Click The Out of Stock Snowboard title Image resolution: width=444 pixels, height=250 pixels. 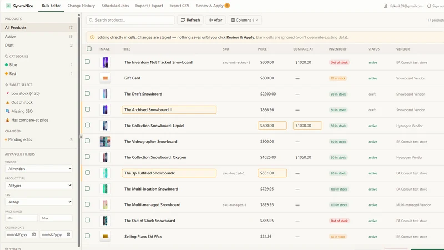[x=149, y=221]
